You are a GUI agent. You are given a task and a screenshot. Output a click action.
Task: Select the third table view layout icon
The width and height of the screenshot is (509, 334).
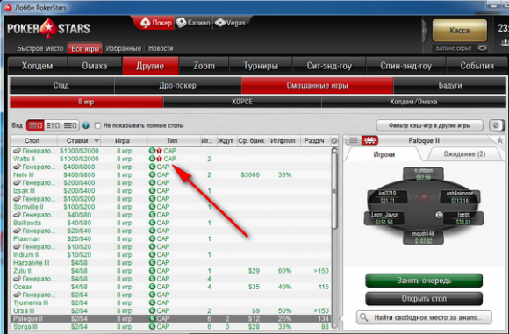(70, 125)
